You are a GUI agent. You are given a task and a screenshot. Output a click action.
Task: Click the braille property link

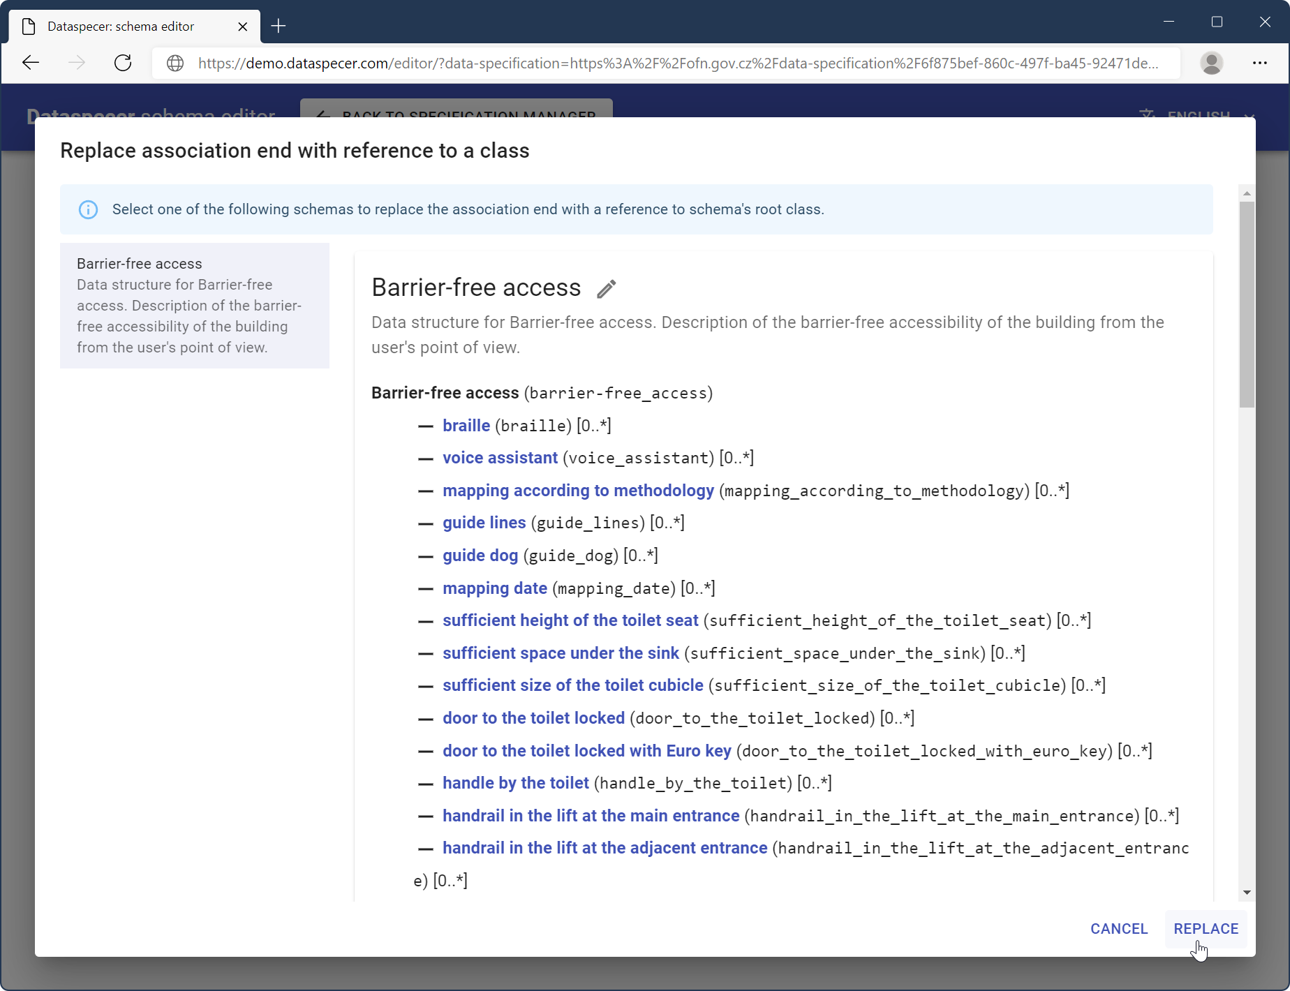point(466,426)
